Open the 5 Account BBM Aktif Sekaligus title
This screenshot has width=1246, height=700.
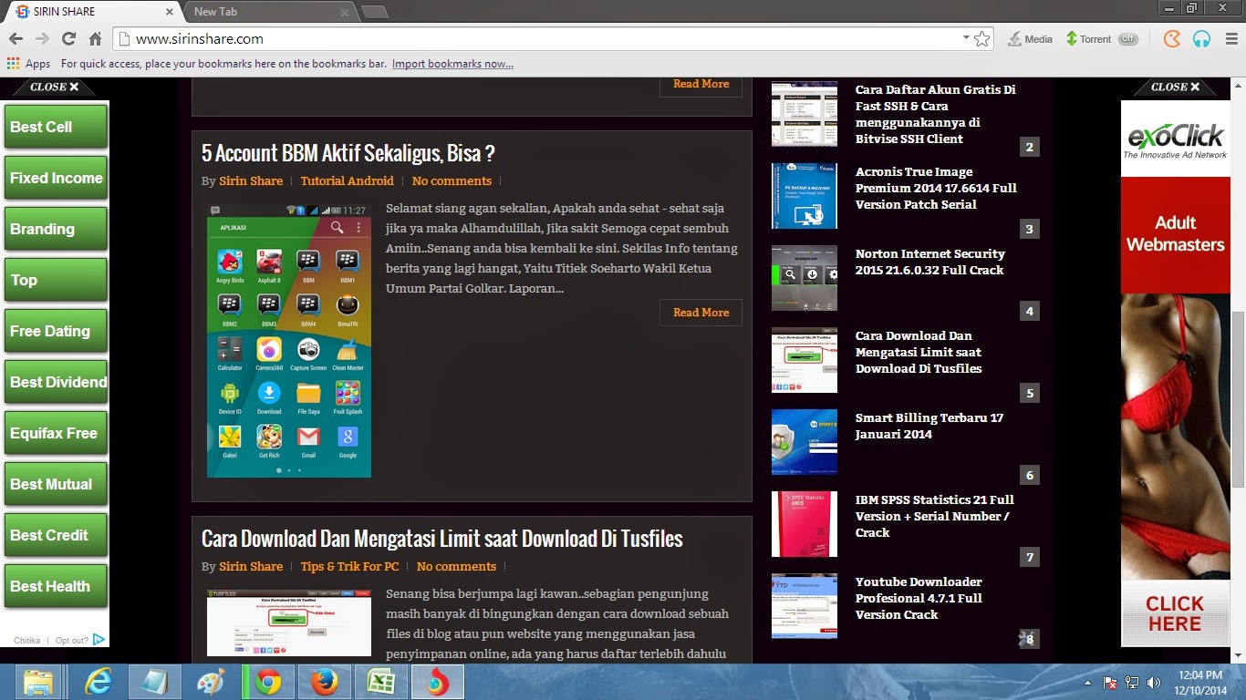click(x=348, y=153)
